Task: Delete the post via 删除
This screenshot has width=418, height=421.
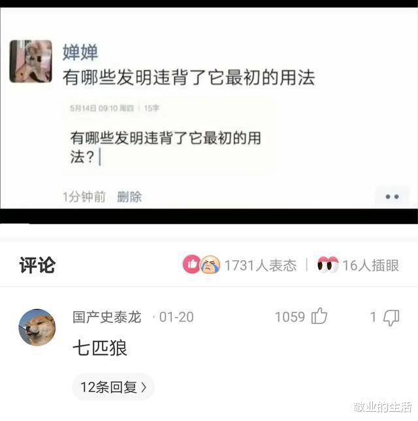Action: pyautogui.click(x=129, y=197)
